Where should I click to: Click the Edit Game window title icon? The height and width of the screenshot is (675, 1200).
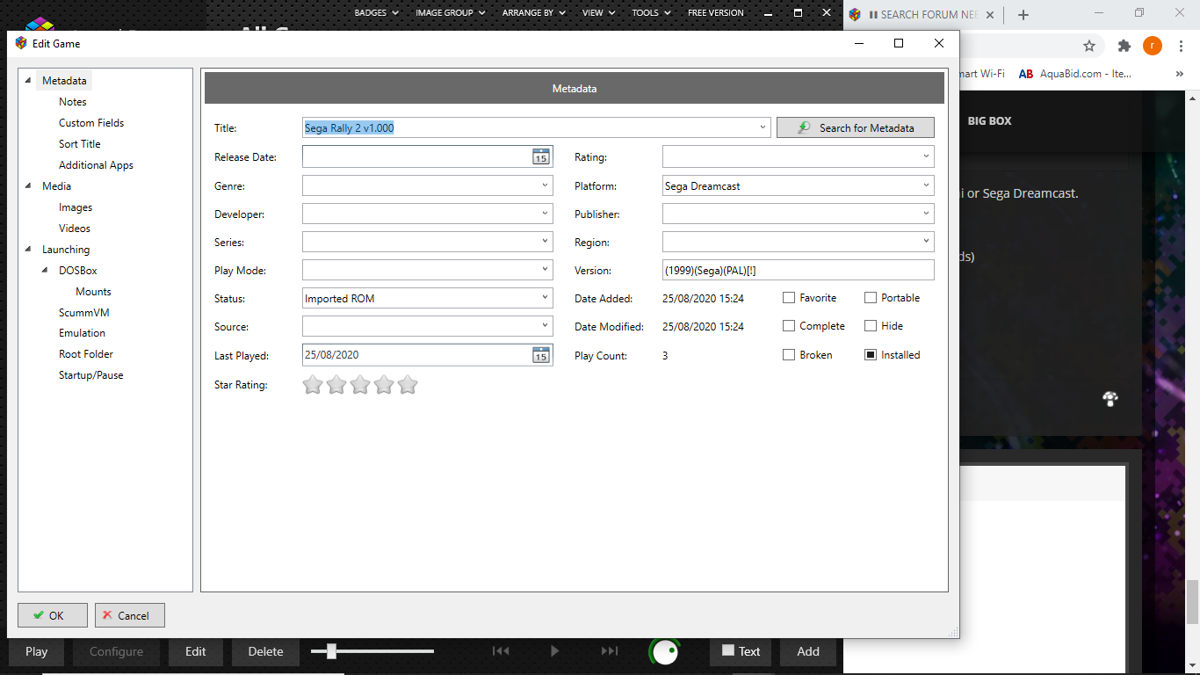click(21, 43)
